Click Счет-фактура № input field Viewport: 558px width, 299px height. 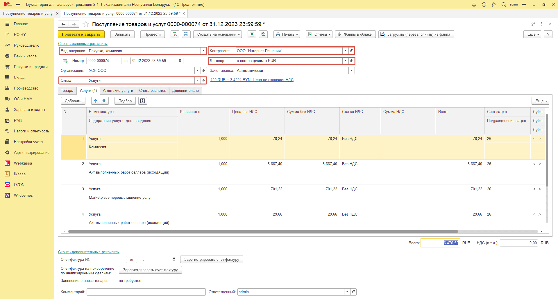click(109, 259)
